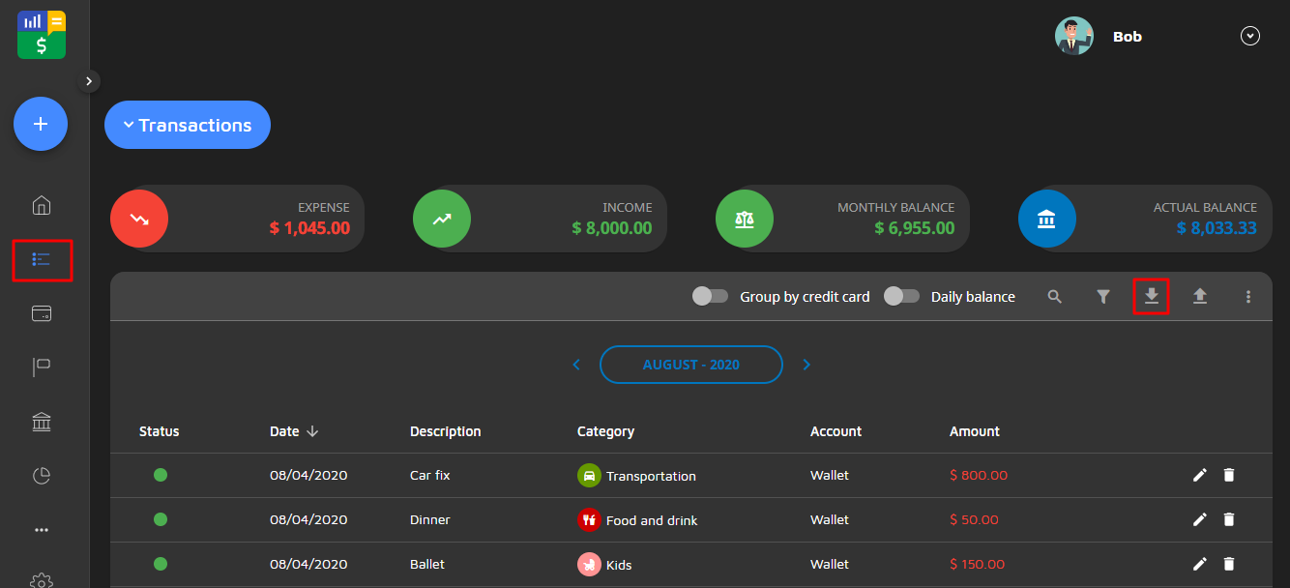Sort by the Amount column header
The height and width of the screenshot is (588, 1290).
click(975, 431)
